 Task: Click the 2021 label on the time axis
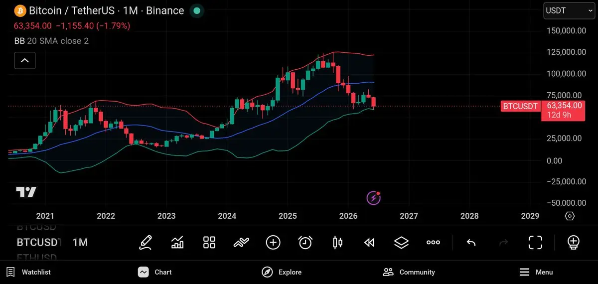pyautogui.click(x=45, y=216)
